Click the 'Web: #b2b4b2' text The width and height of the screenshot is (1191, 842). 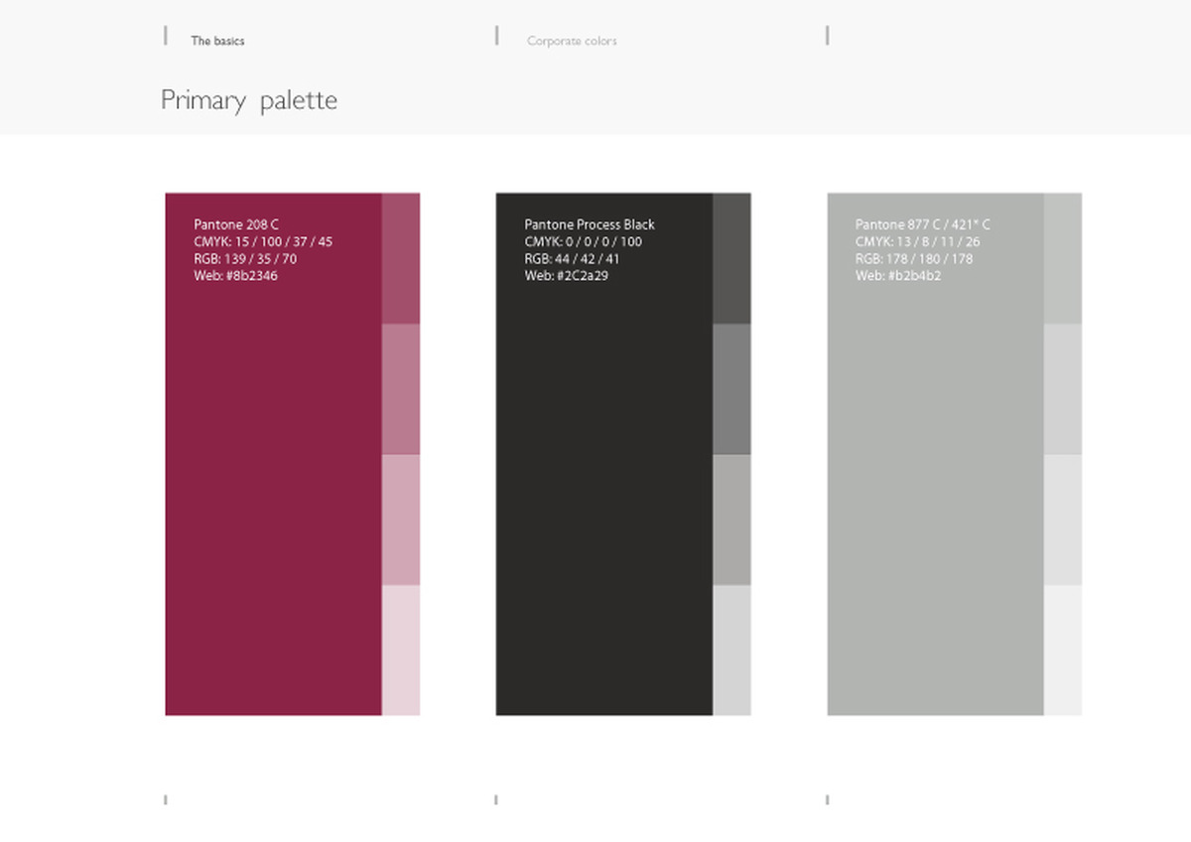pos(898,276)
